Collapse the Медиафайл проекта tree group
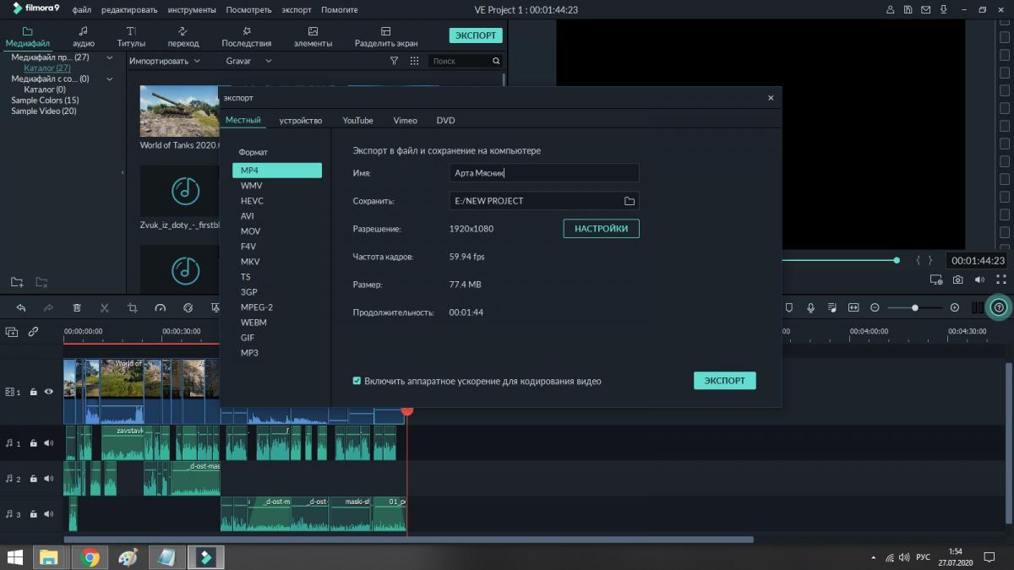Viewport: 1014px width, 570px height. [x=109, y=57]
